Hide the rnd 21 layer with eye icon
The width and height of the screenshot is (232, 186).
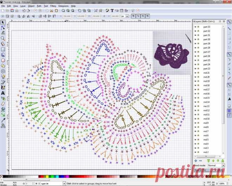195,73
